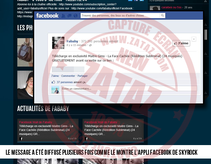The height and width of the screenshot is (164, 211).
Task: Click the J'aime button with thumb icon
Action: click(x=181, y=43)
